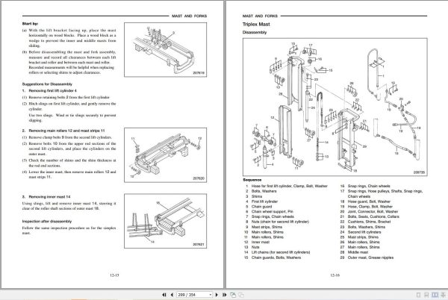Click sequence item 'Joint, Connector, Bolt, Washer'
448x300 pixels.
pyautogui.click(x=373, y=211)
